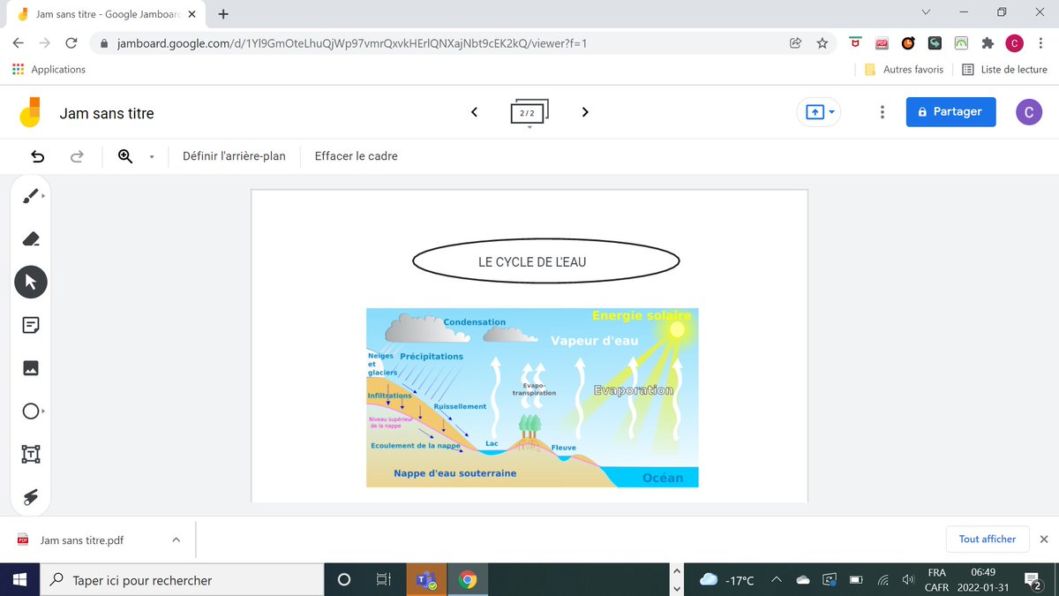The height and width of the screenshot is (596, 1059).
Task: Open the Autres favoris folder
Action: (x=904, y=69)
